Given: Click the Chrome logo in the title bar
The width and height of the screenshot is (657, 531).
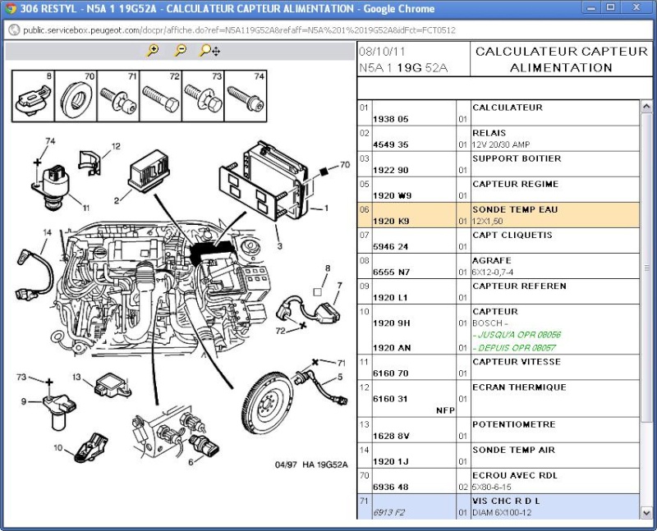Looking at the screenshot, I should [x=10, y=8].
